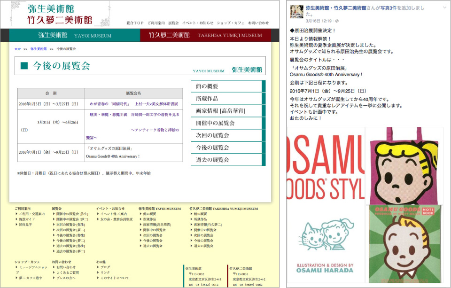Open the Osamu Goods notebook cover photo

[x=404, y=245]
